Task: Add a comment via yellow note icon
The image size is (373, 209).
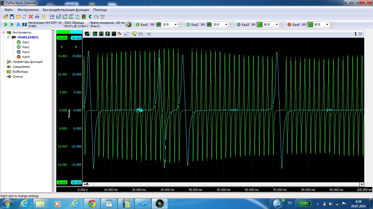Action: (x=134, y=34)
